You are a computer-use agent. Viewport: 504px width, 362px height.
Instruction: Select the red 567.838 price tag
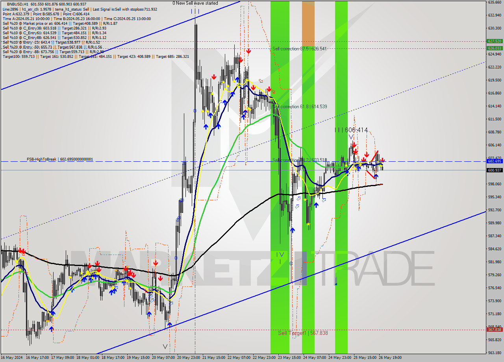pyautogui.click(x=495, y=330)
